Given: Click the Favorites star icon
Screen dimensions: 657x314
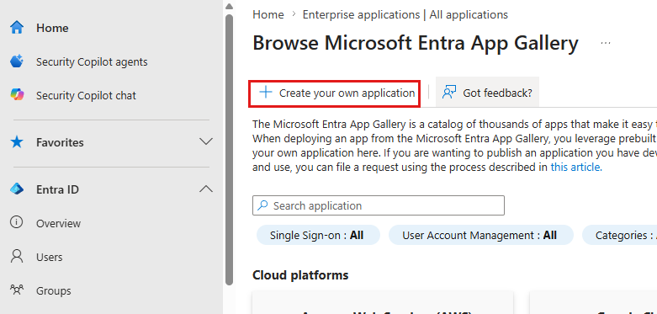Looking at the screenshot, I should tap(17, 142).
